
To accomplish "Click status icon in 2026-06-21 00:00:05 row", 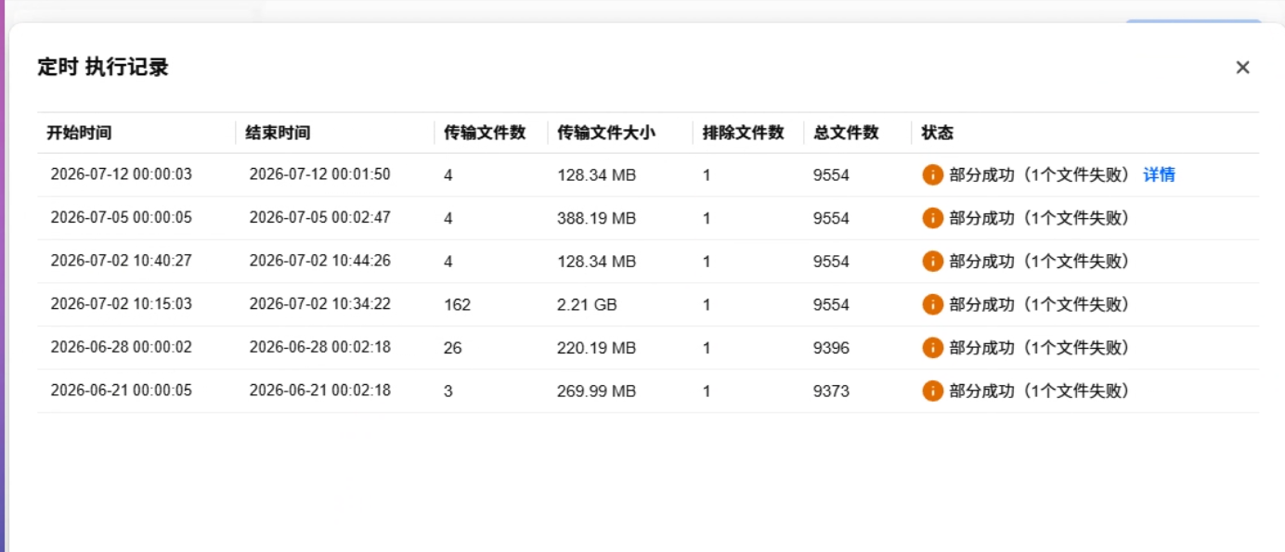I will point(932,392).
